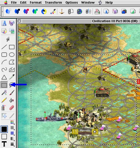140x148 pixels.
Task: Open the Scripts menu icon
Action: (x=100, y=3)
